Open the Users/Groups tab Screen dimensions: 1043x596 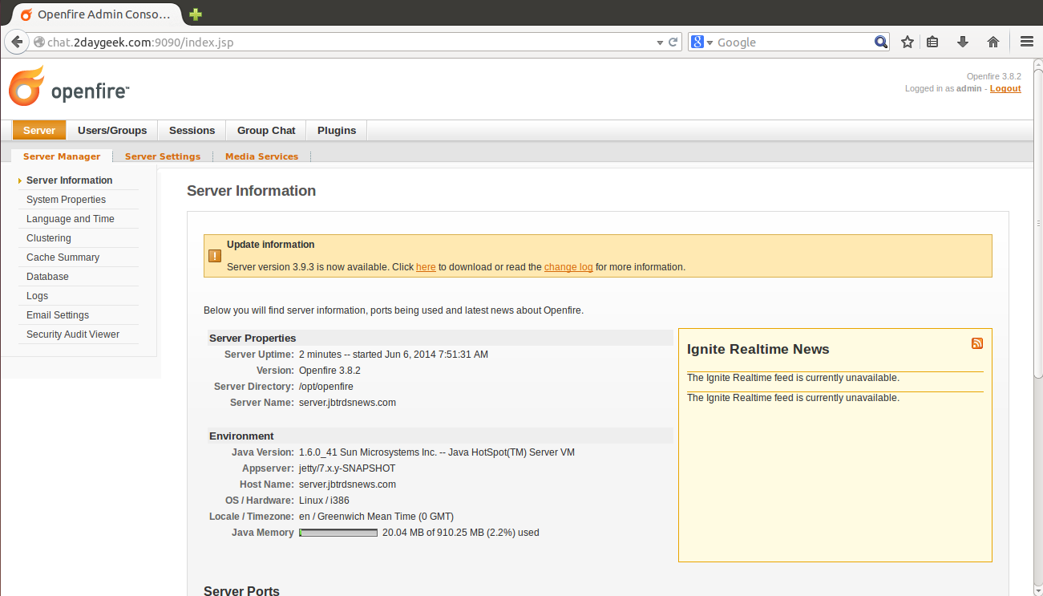pos(112,130)
